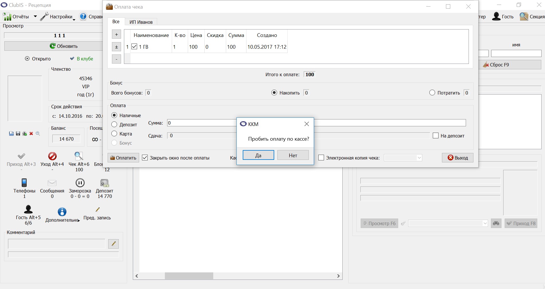This screenshot has width=545, height=289.
Task: Click the Баланс value 14 670
Action: pyautogui.click(x=66, y=139)
